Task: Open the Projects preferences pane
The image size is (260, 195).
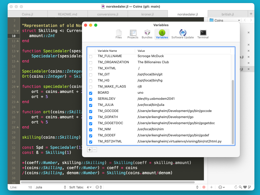Action: (133, 34)
